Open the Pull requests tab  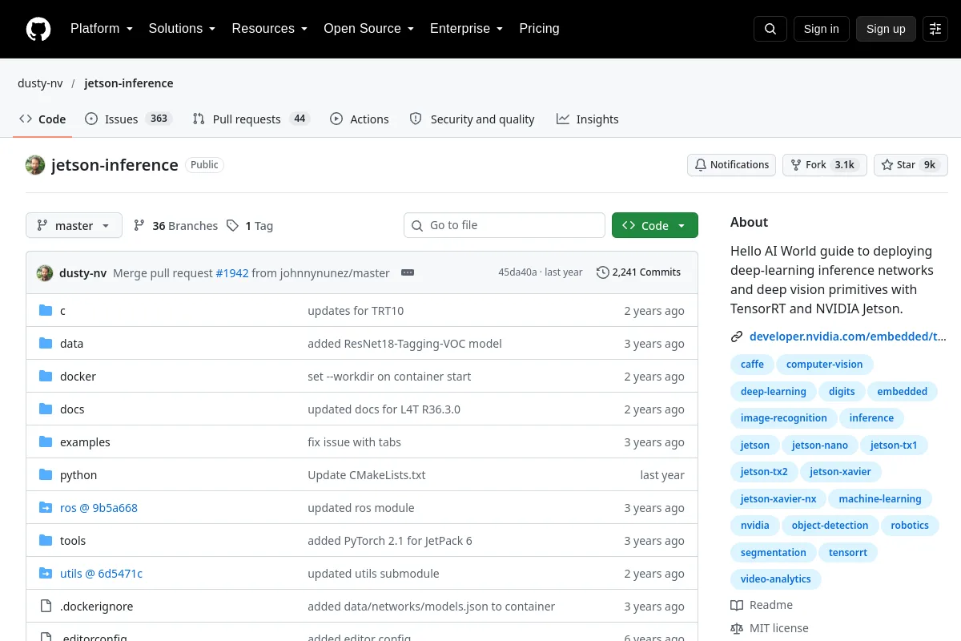(251, 119)
